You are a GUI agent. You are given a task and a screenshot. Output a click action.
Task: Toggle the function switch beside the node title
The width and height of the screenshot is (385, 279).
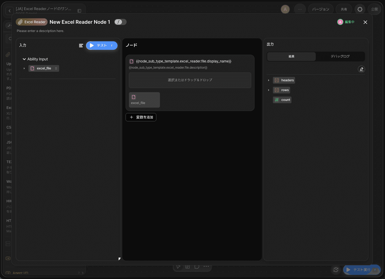(120, 22)
